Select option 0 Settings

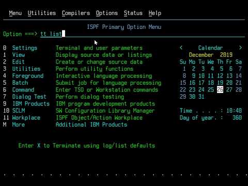[25, 48]
